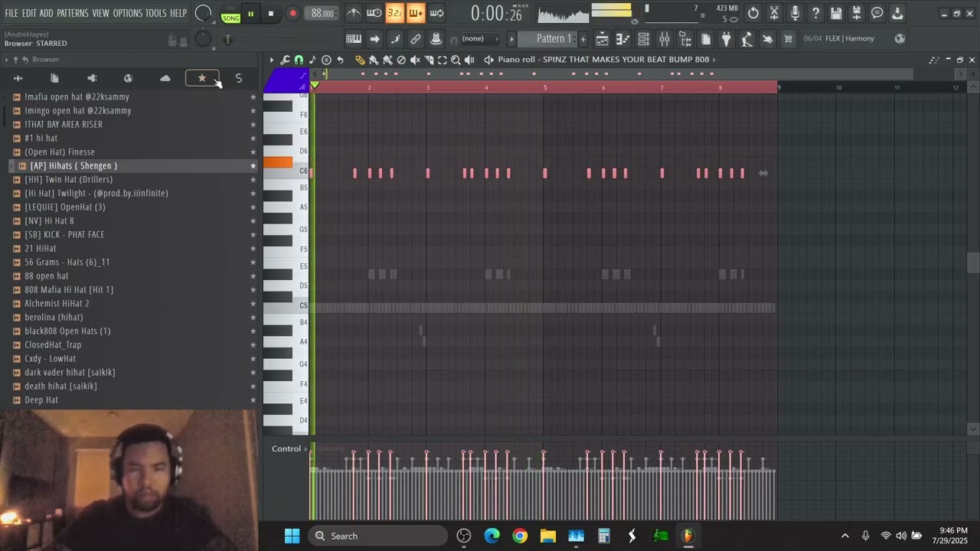Click the Save project floppy icon

click(836, 13)
